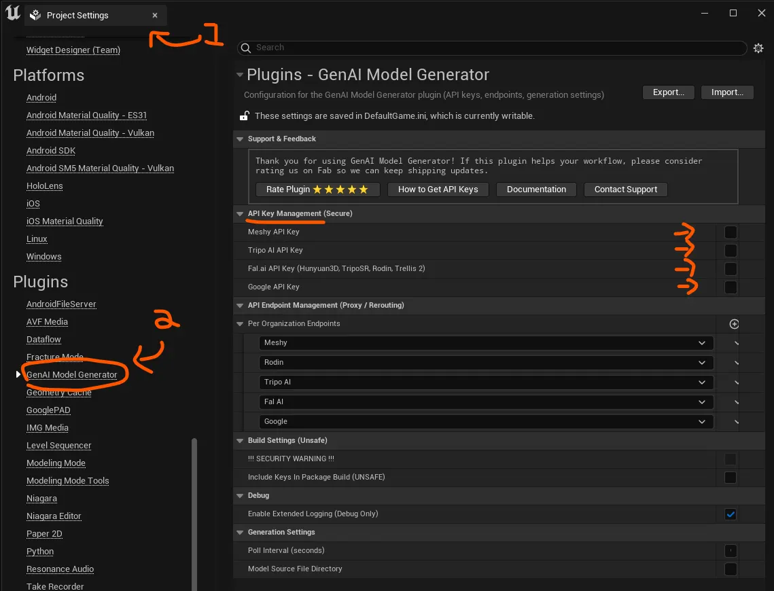Click the unlocked padlock icon for DefaultGame.ini
This screenshot has height=591, width=774.
click(x=245, y=116)
